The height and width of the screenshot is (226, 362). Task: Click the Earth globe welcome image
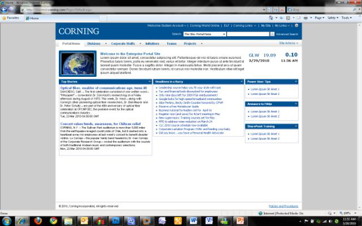coord(77,64)
